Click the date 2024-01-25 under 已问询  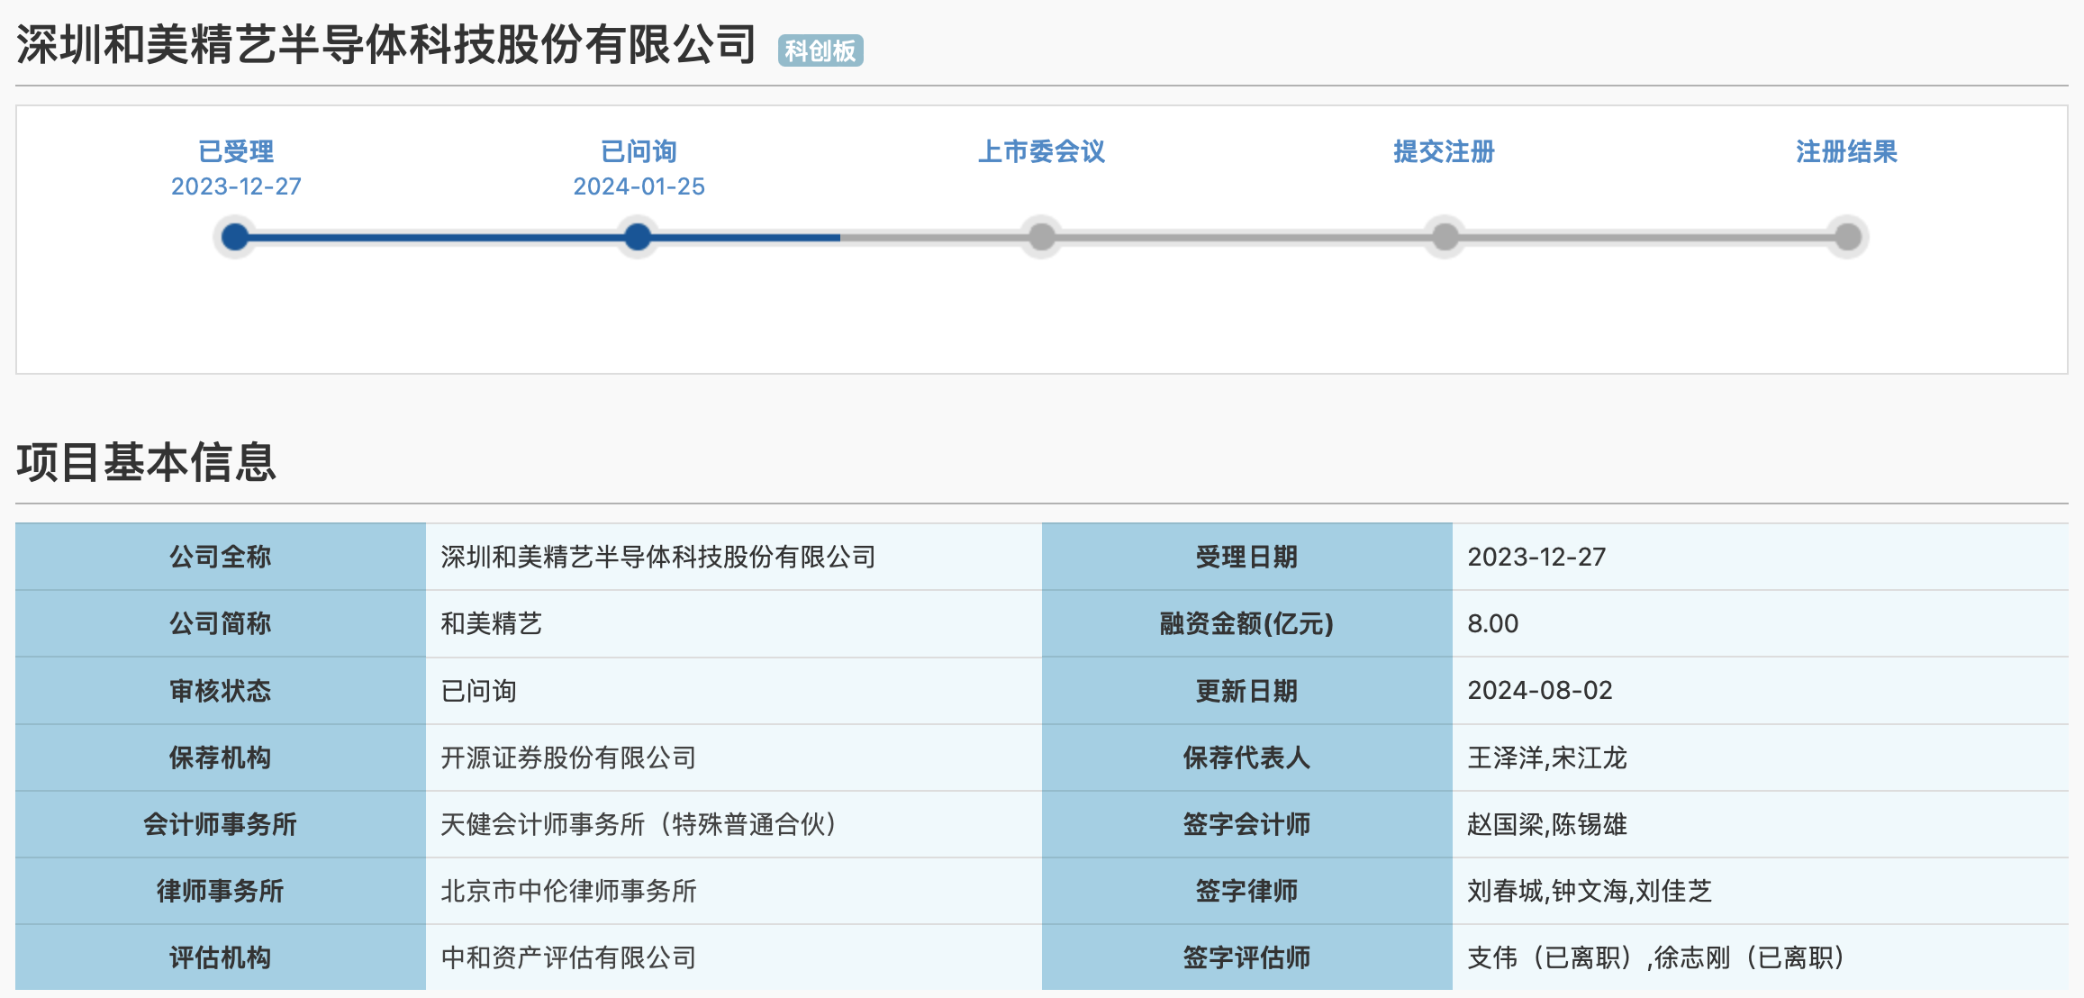[639, 186]
